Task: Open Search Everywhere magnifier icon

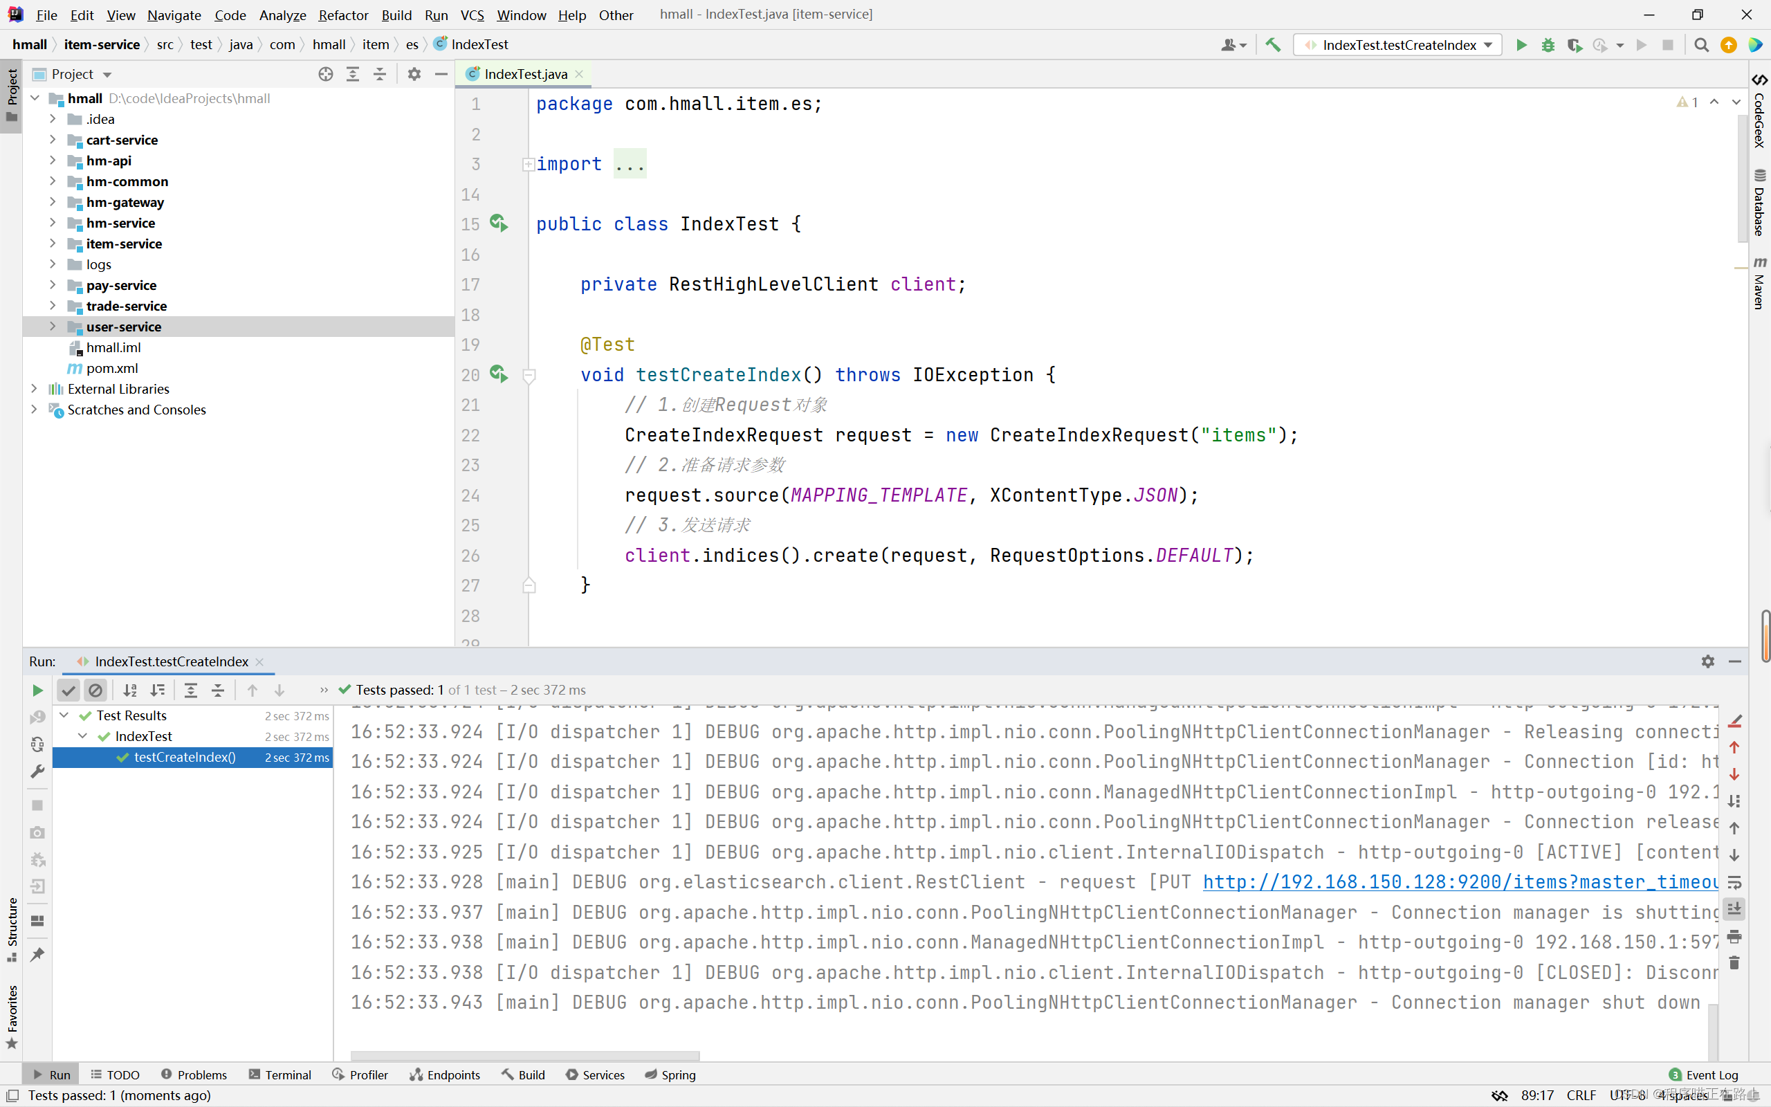Action: [x=1702, y=45]
